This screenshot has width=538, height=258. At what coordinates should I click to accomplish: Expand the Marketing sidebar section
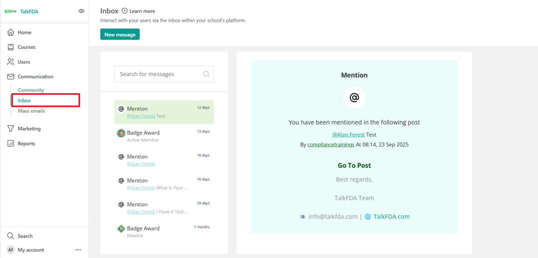click(x=29, y=129)
